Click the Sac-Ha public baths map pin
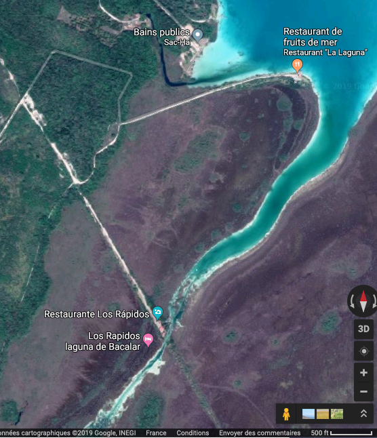The image size is (377, 438). 198,35
